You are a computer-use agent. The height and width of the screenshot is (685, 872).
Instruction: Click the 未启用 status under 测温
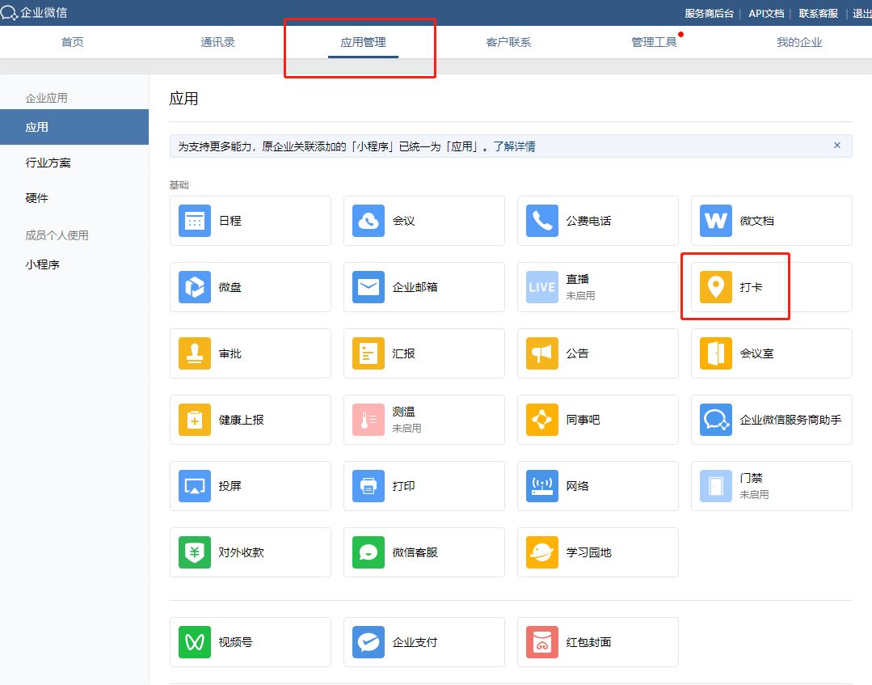click(x=407, y=428)
